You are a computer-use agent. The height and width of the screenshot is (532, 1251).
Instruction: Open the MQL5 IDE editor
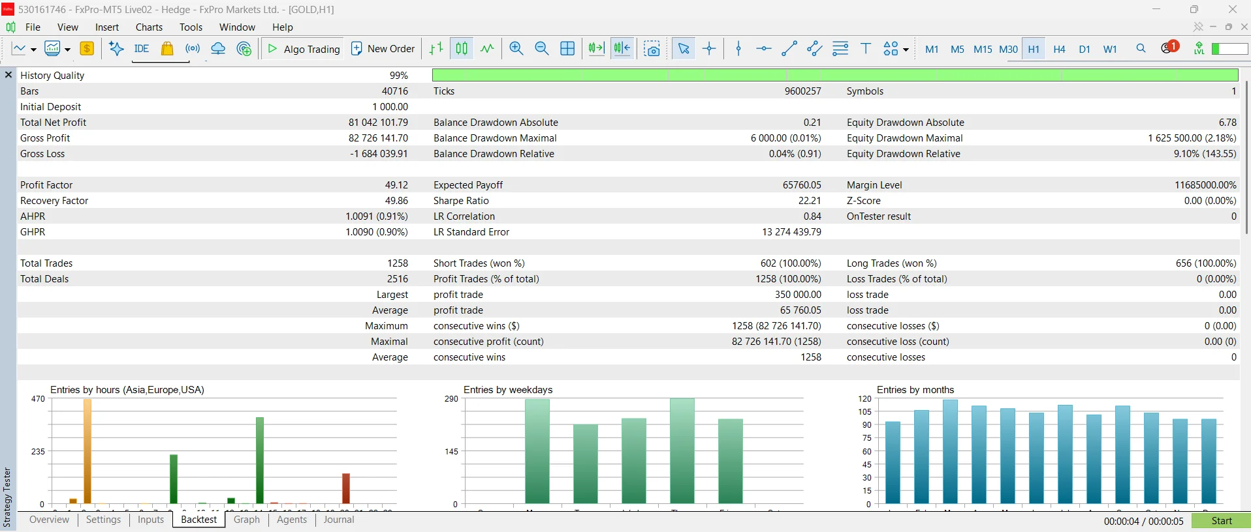pos(142,49)
